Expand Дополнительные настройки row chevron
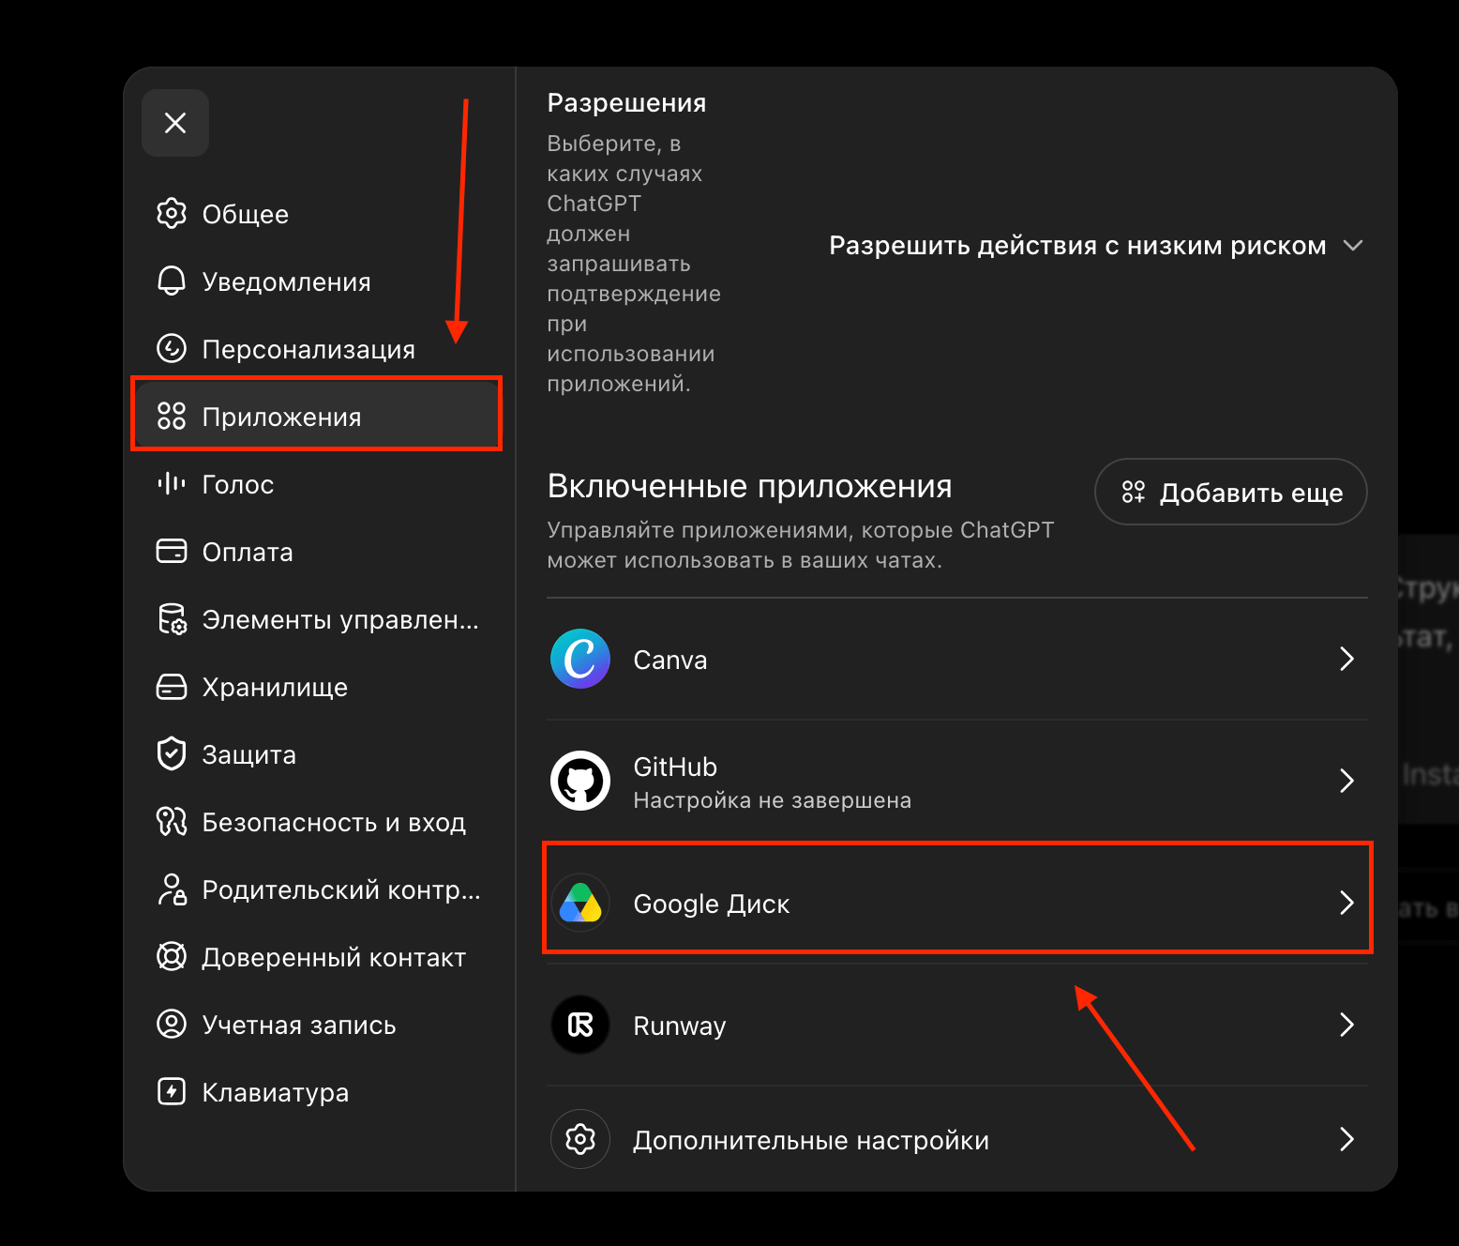The height and width of the screenshot is (1246, 1459). point(1347,1139)
